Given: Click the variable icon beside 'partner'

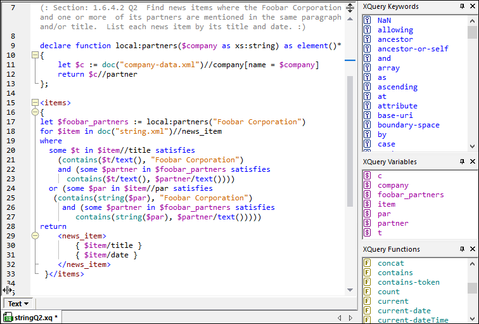Looking at the screenshot, I should 367,223.
